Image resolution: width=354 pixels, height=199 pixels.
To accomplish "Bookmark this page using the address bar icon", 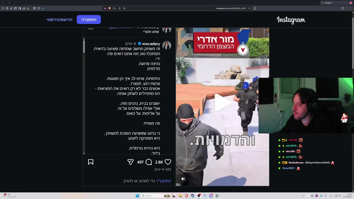I will (x=255, y=8).
